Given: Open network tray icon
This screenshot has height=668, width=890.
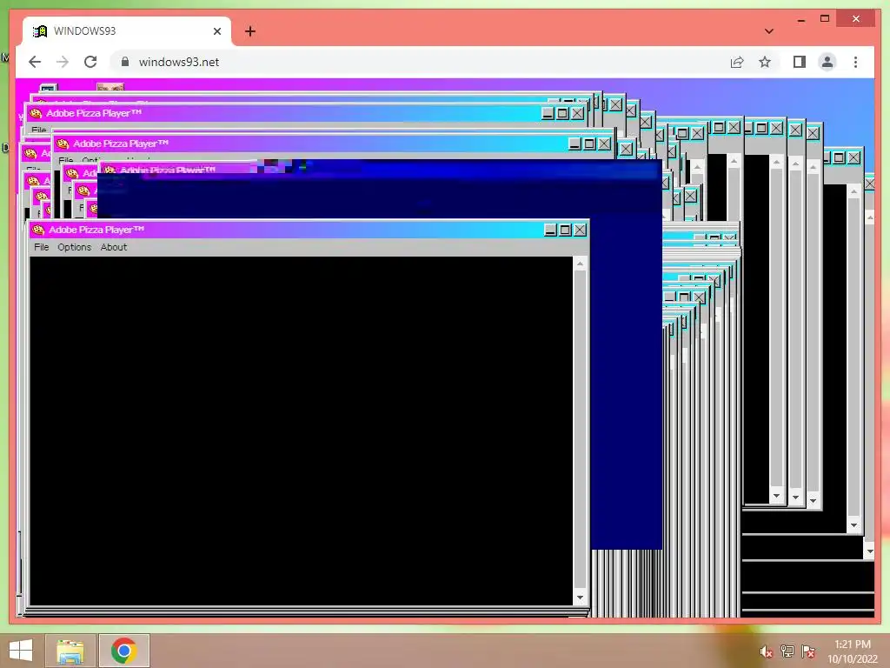Looking at the screenshot, I should coord(787,651).
